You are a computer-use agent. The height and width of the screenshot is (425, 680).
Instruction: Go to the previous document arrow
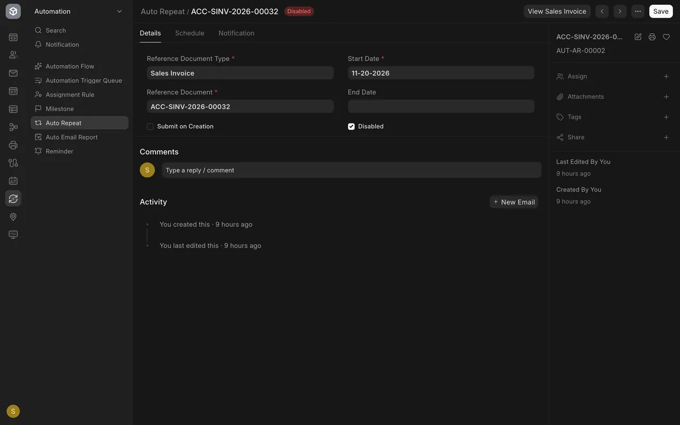click(602, 11)
